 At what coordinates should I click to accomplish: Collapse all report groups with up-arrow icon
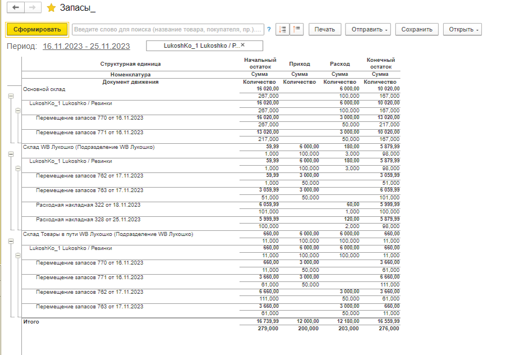(x=297, y=29)
